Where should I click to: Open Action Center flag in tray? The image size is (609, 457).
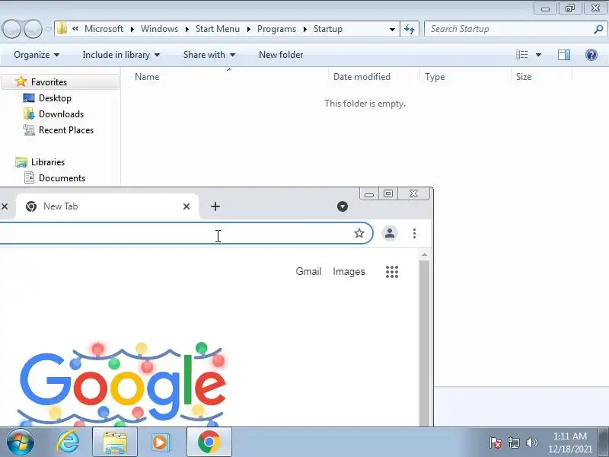click(495, 443)
